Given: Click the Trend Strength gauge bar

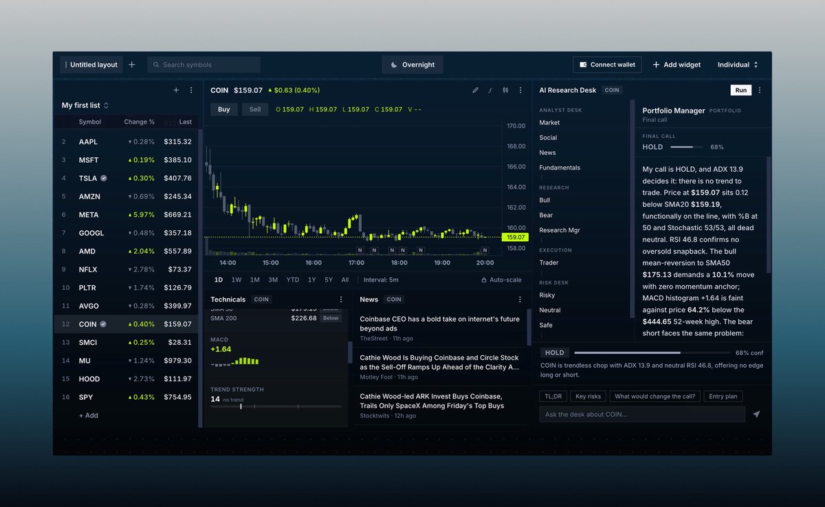Looking at the screenshot, I should coord(276,407).
